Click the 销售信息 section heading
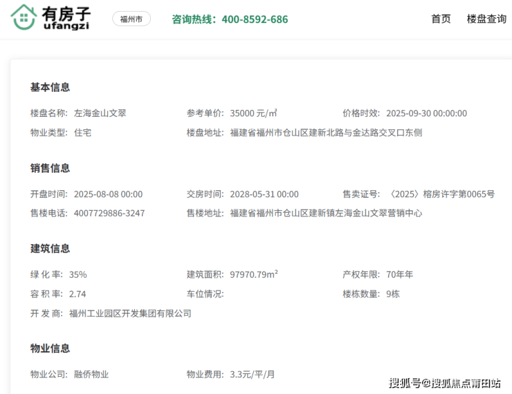 tap(50, 168)
